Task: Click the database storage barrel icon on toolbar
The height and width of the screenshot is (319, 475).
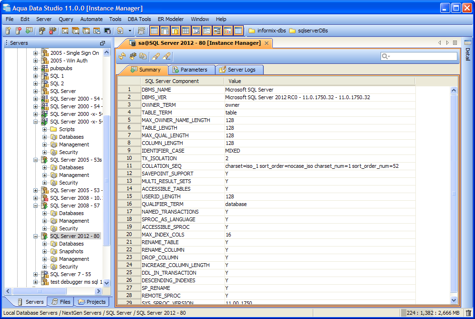Action: coord(176,30)
